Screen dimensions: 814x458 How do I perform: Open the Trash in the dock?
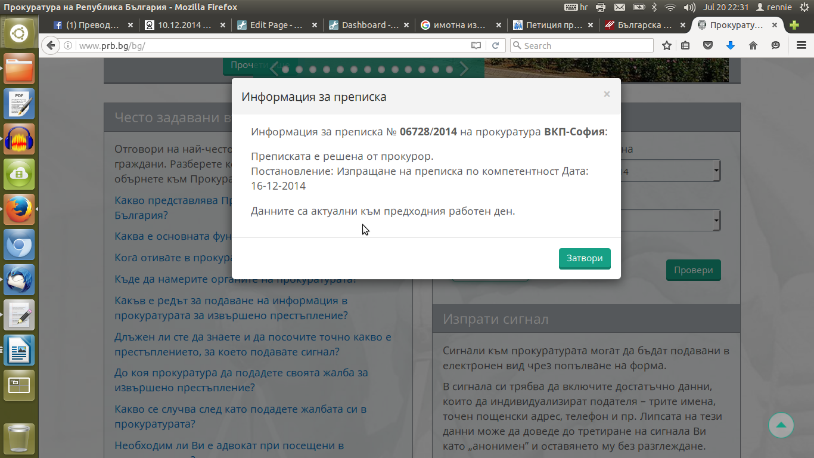[19, 439]
